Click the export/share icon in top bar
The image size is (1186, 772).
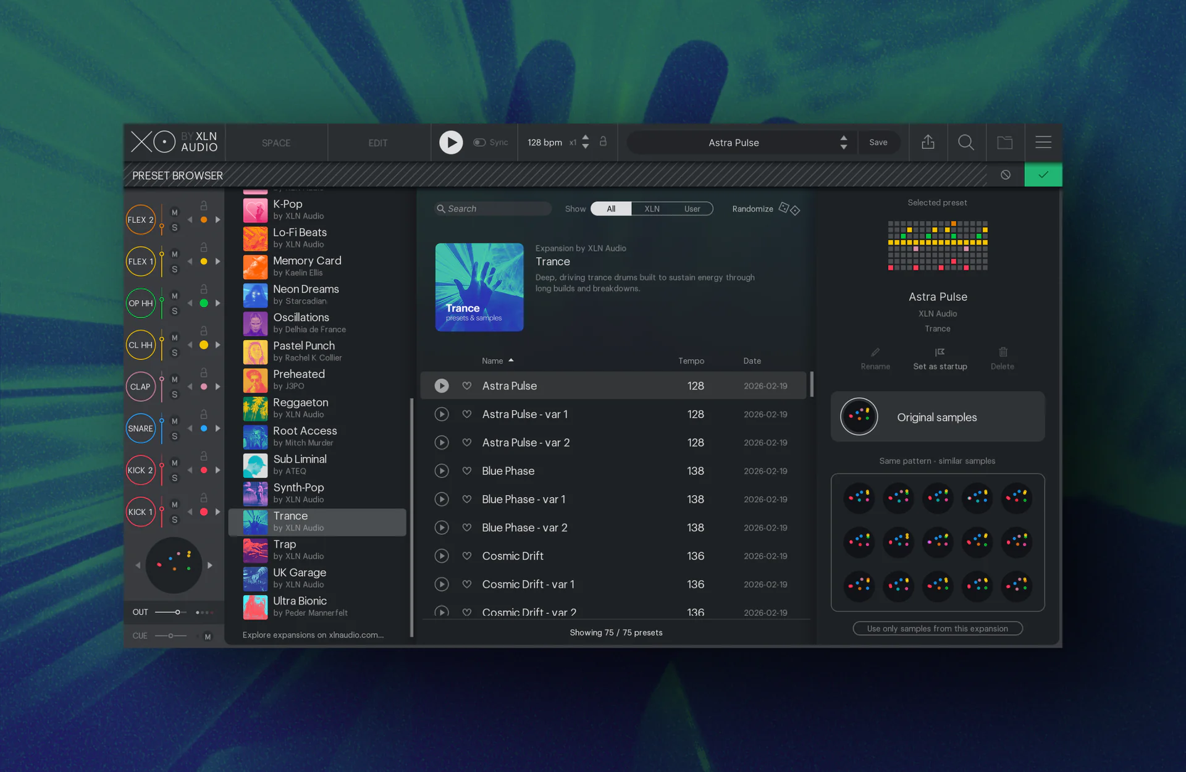point(928,143)
